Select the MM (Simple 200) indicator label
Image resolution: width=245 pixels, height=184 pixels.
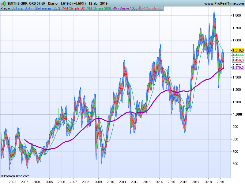[99, 9]
